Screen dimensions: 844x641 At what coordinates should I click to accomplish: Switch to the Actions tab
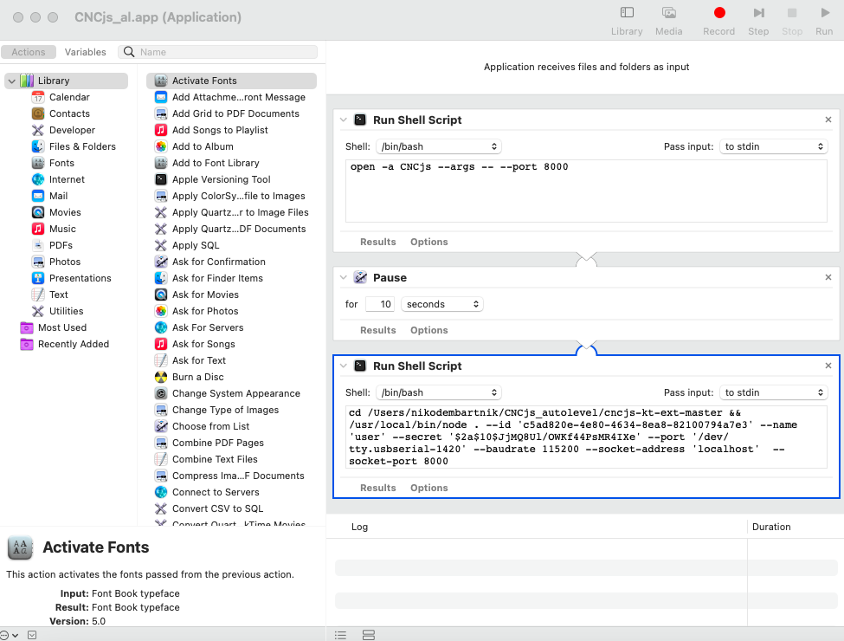point(29,52)
